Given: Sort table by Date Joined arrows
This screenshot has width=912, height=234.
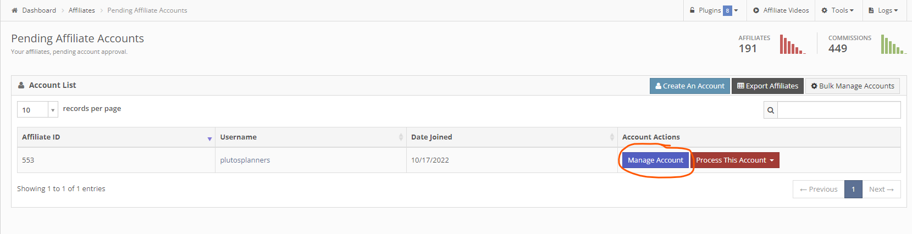Looking at the screenshot, I should click(x=612, y=137).
